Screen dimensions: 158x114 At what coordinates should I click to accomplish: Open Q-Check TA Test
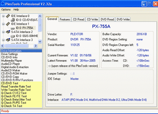(x=21, y=106)
